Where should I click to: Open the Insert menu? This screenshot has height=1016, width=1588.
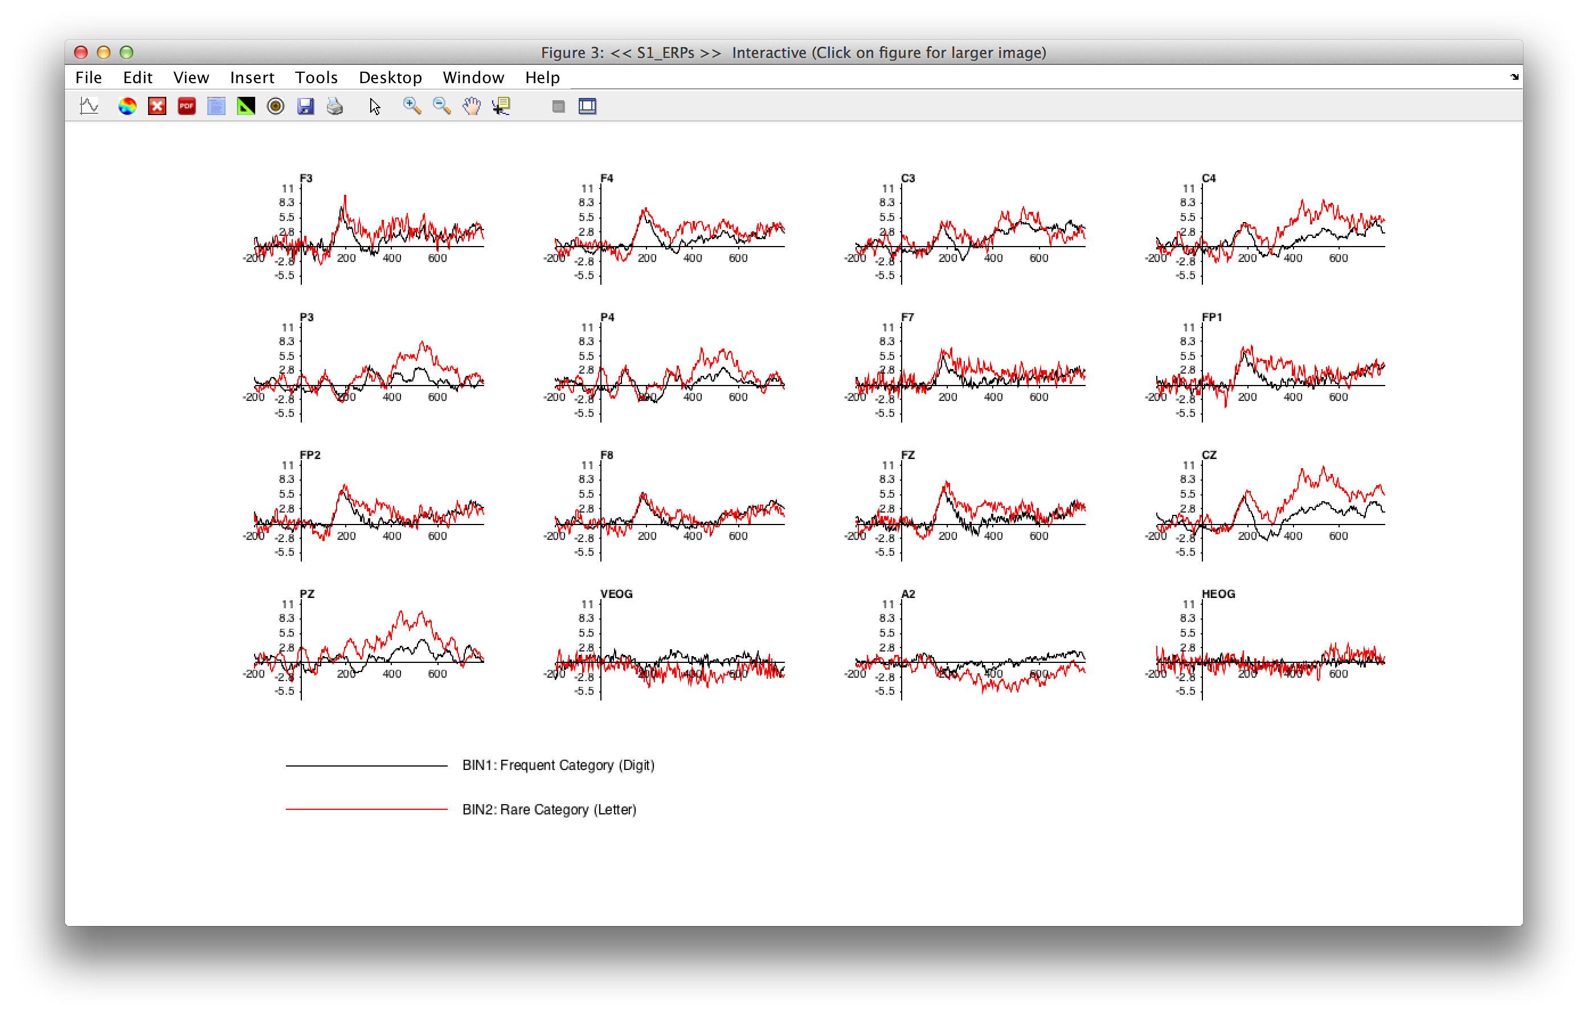tap(252, 77)
